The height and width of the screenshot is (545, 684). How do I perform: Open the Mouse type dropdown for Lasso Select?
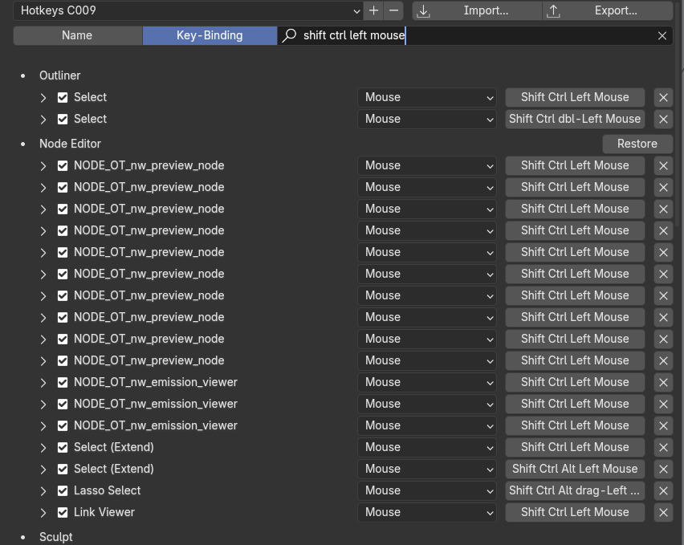[x=428, y=490]
